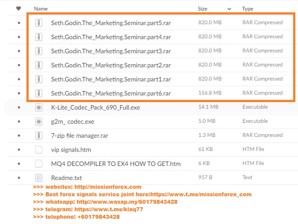
Task: Click RAR icon for Seminar.part6.rar
Action: (39, 93)
